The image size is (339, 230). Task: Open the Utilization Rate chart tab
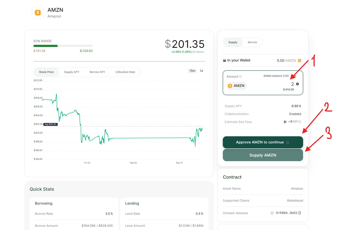(x=125, y=72)
